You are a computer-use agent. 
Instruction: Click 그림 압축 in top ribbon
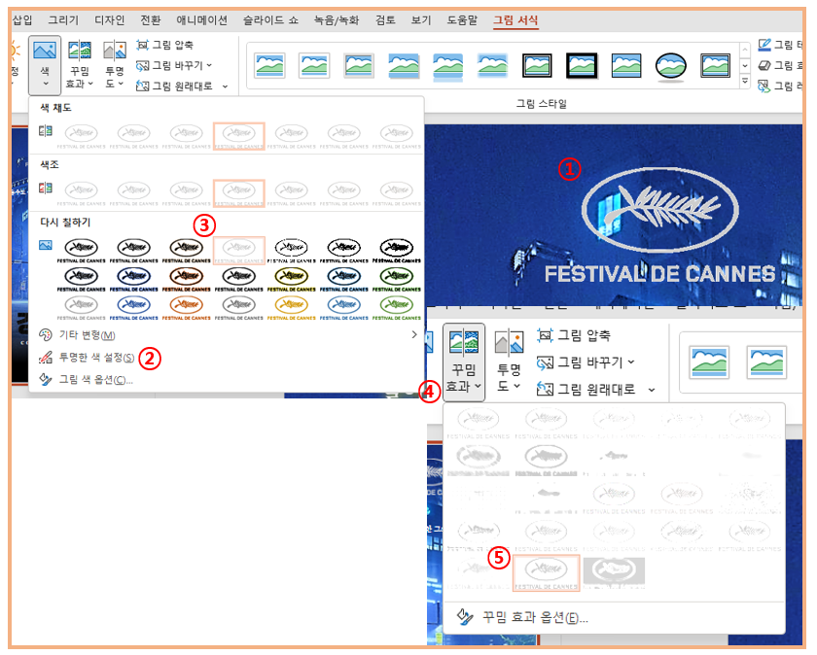(164, 46)
